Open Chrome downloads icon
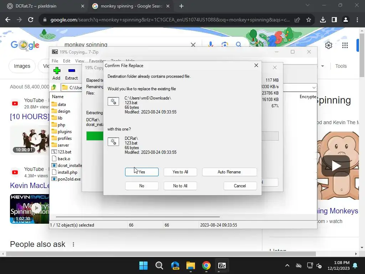Image resolution: width=365 pixels, height=274 pixels. click(x=323, y=20)
